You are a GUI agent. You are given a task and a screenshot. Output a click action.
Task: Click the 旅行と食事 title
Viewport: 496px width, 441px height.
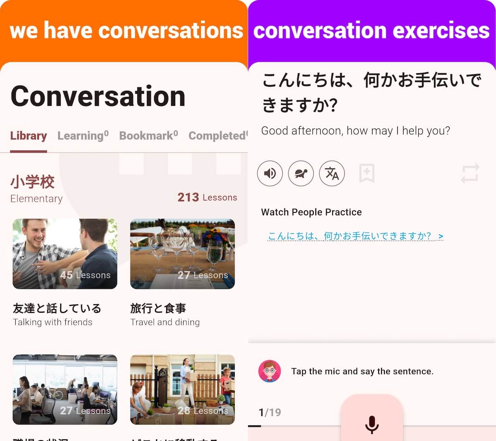click(x=158, y=308)
